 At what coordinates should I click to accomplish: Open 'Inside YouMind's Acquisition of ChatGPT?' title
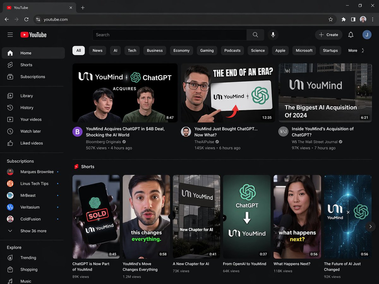[x=322, y=132]
